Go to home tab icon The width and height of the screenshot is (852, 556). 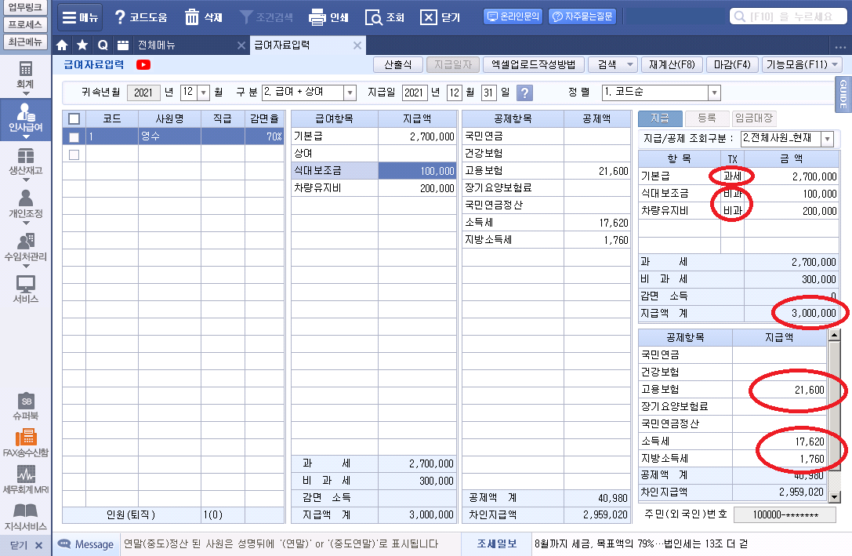(63, 45)
